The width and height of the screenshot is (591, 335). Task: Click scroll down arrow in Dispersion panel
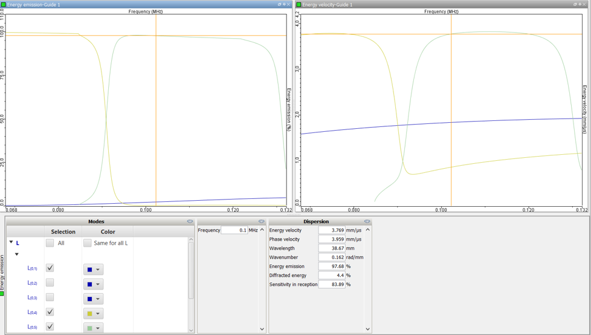(x=368, y=330)
